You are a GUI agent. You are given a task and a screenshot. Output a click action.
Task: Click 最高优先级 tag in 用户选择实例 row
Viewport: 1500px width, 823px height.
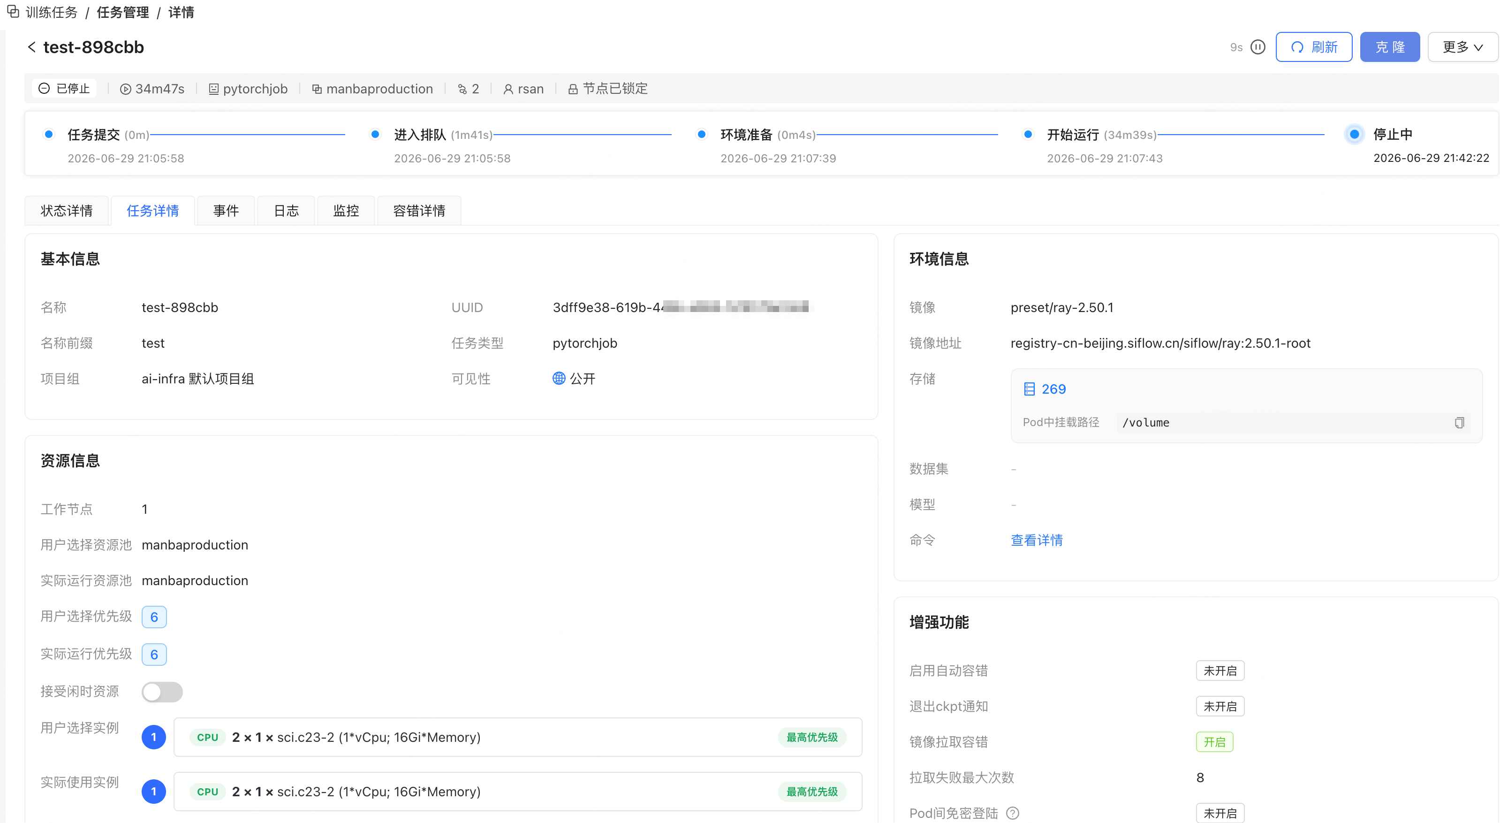812,738
